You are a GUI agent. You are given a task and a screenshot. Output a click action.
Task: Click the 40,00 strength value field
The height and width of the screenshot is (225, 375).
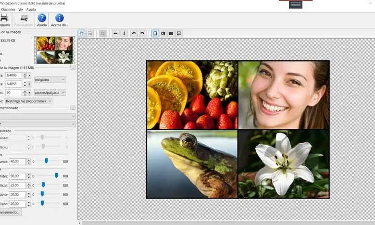pyautogui.click(x=17, y=162)
